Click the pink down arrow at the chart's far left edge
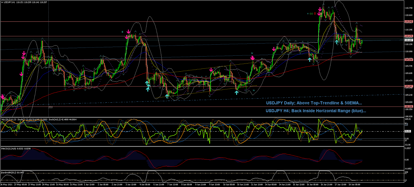This screenshot has width=414, height=187. [x=3, y=97]
